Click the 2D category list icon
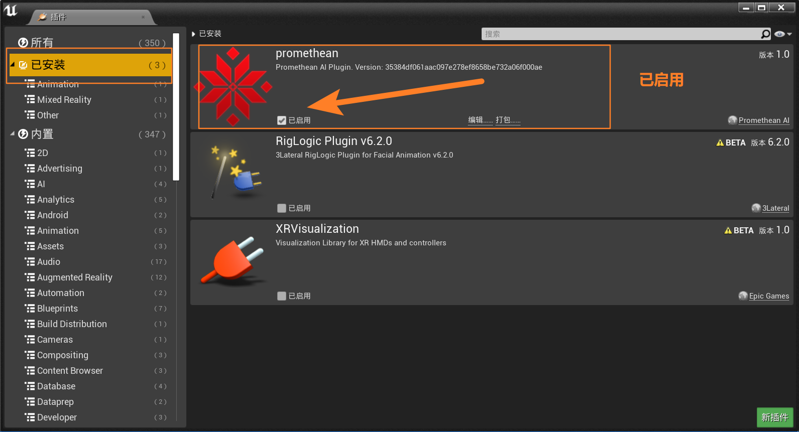This screenshot has width=799, height=432. pyautogui.click(x=30, y=153)
